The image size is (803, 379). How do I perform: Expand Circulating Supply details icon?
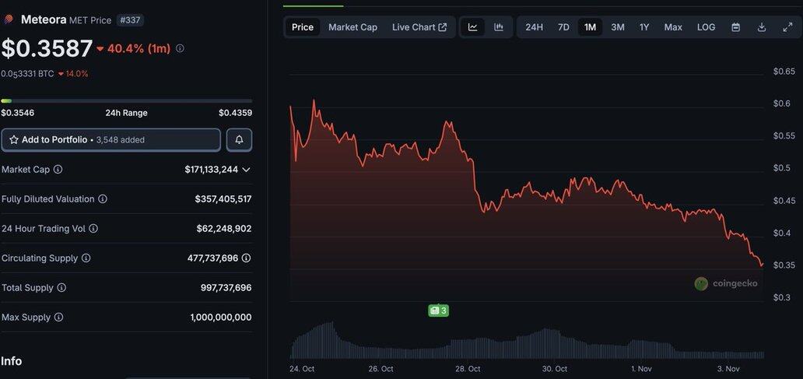247,258
